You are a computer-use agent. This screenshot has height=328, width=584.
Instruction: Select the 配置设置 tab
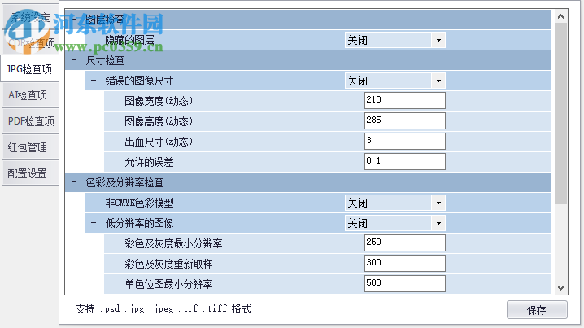(x=31, y=173)
